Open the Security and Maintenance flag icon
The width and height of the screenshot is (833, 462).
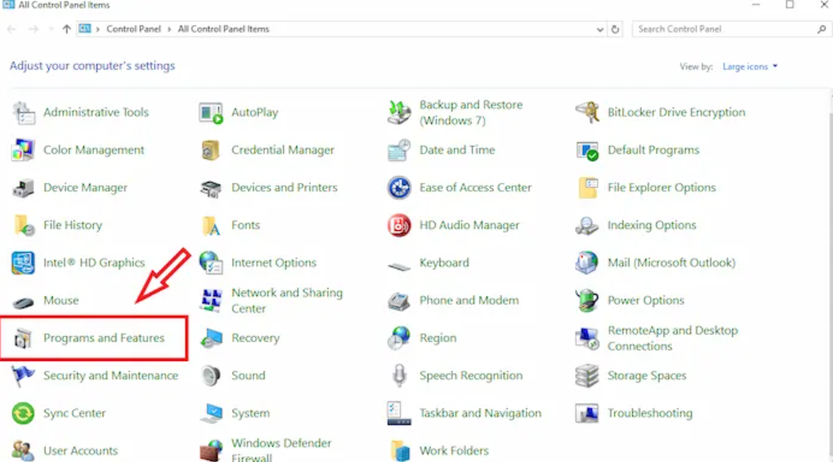coord(23,376)
